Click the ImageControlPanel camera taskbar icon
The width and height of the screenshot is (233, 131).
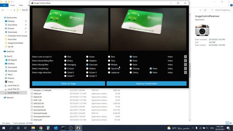(78, 128)
